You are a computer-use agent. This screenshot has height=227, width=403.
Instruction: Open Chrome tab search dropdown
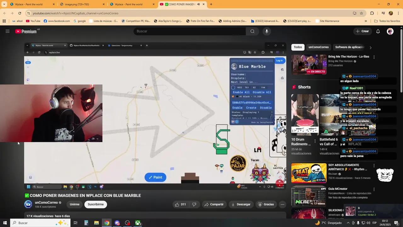4,4
